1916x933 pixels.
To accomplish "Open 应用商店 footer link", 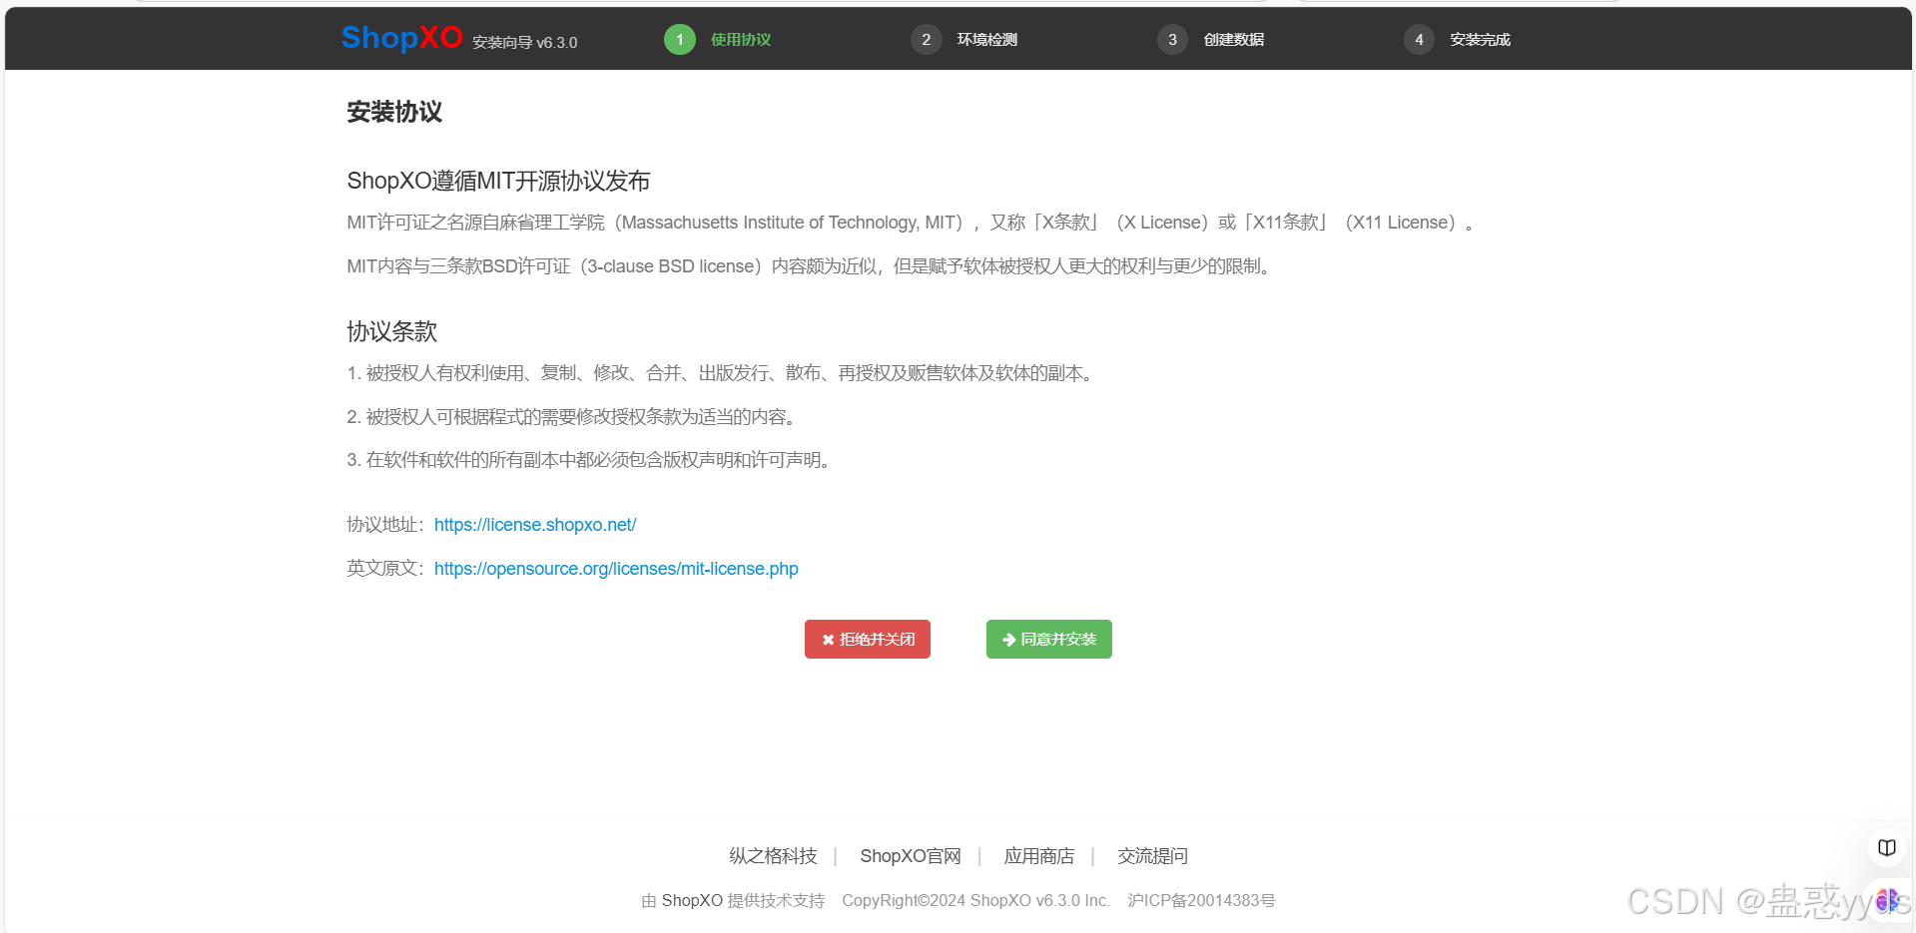I will point(1039,856).
